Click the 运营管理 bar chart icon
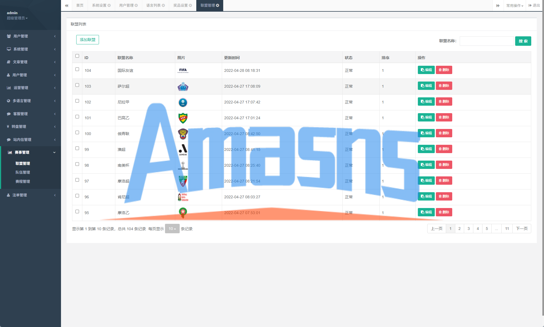Viewport: 544px width, 327px height. (x=9, y=88)
